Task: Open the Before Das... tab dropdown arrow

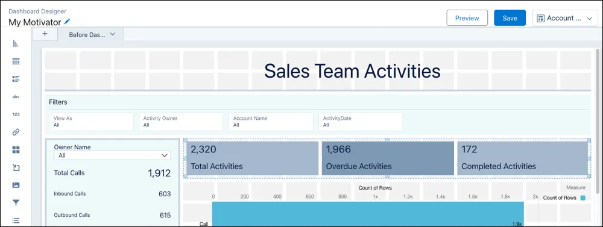Action: (113, 34)
